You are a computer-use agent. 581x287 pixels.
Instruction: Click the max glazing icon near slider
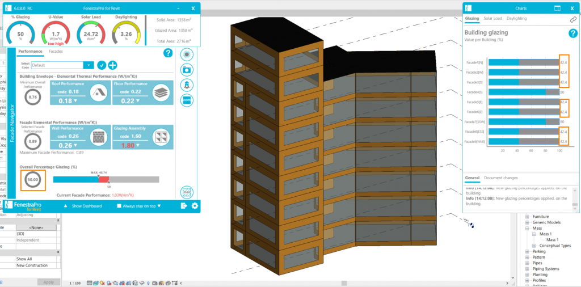coord(187,192)
